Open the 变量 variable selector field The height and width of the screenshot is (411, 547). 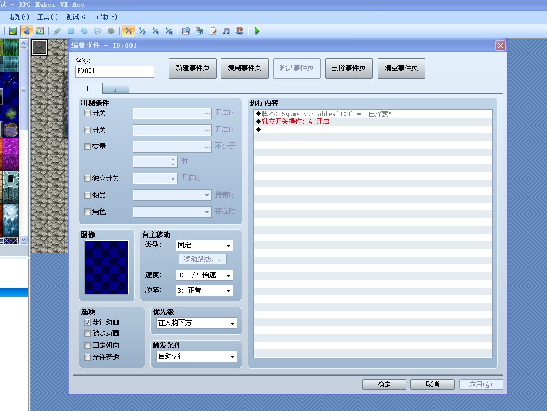[x=172, y=147]
